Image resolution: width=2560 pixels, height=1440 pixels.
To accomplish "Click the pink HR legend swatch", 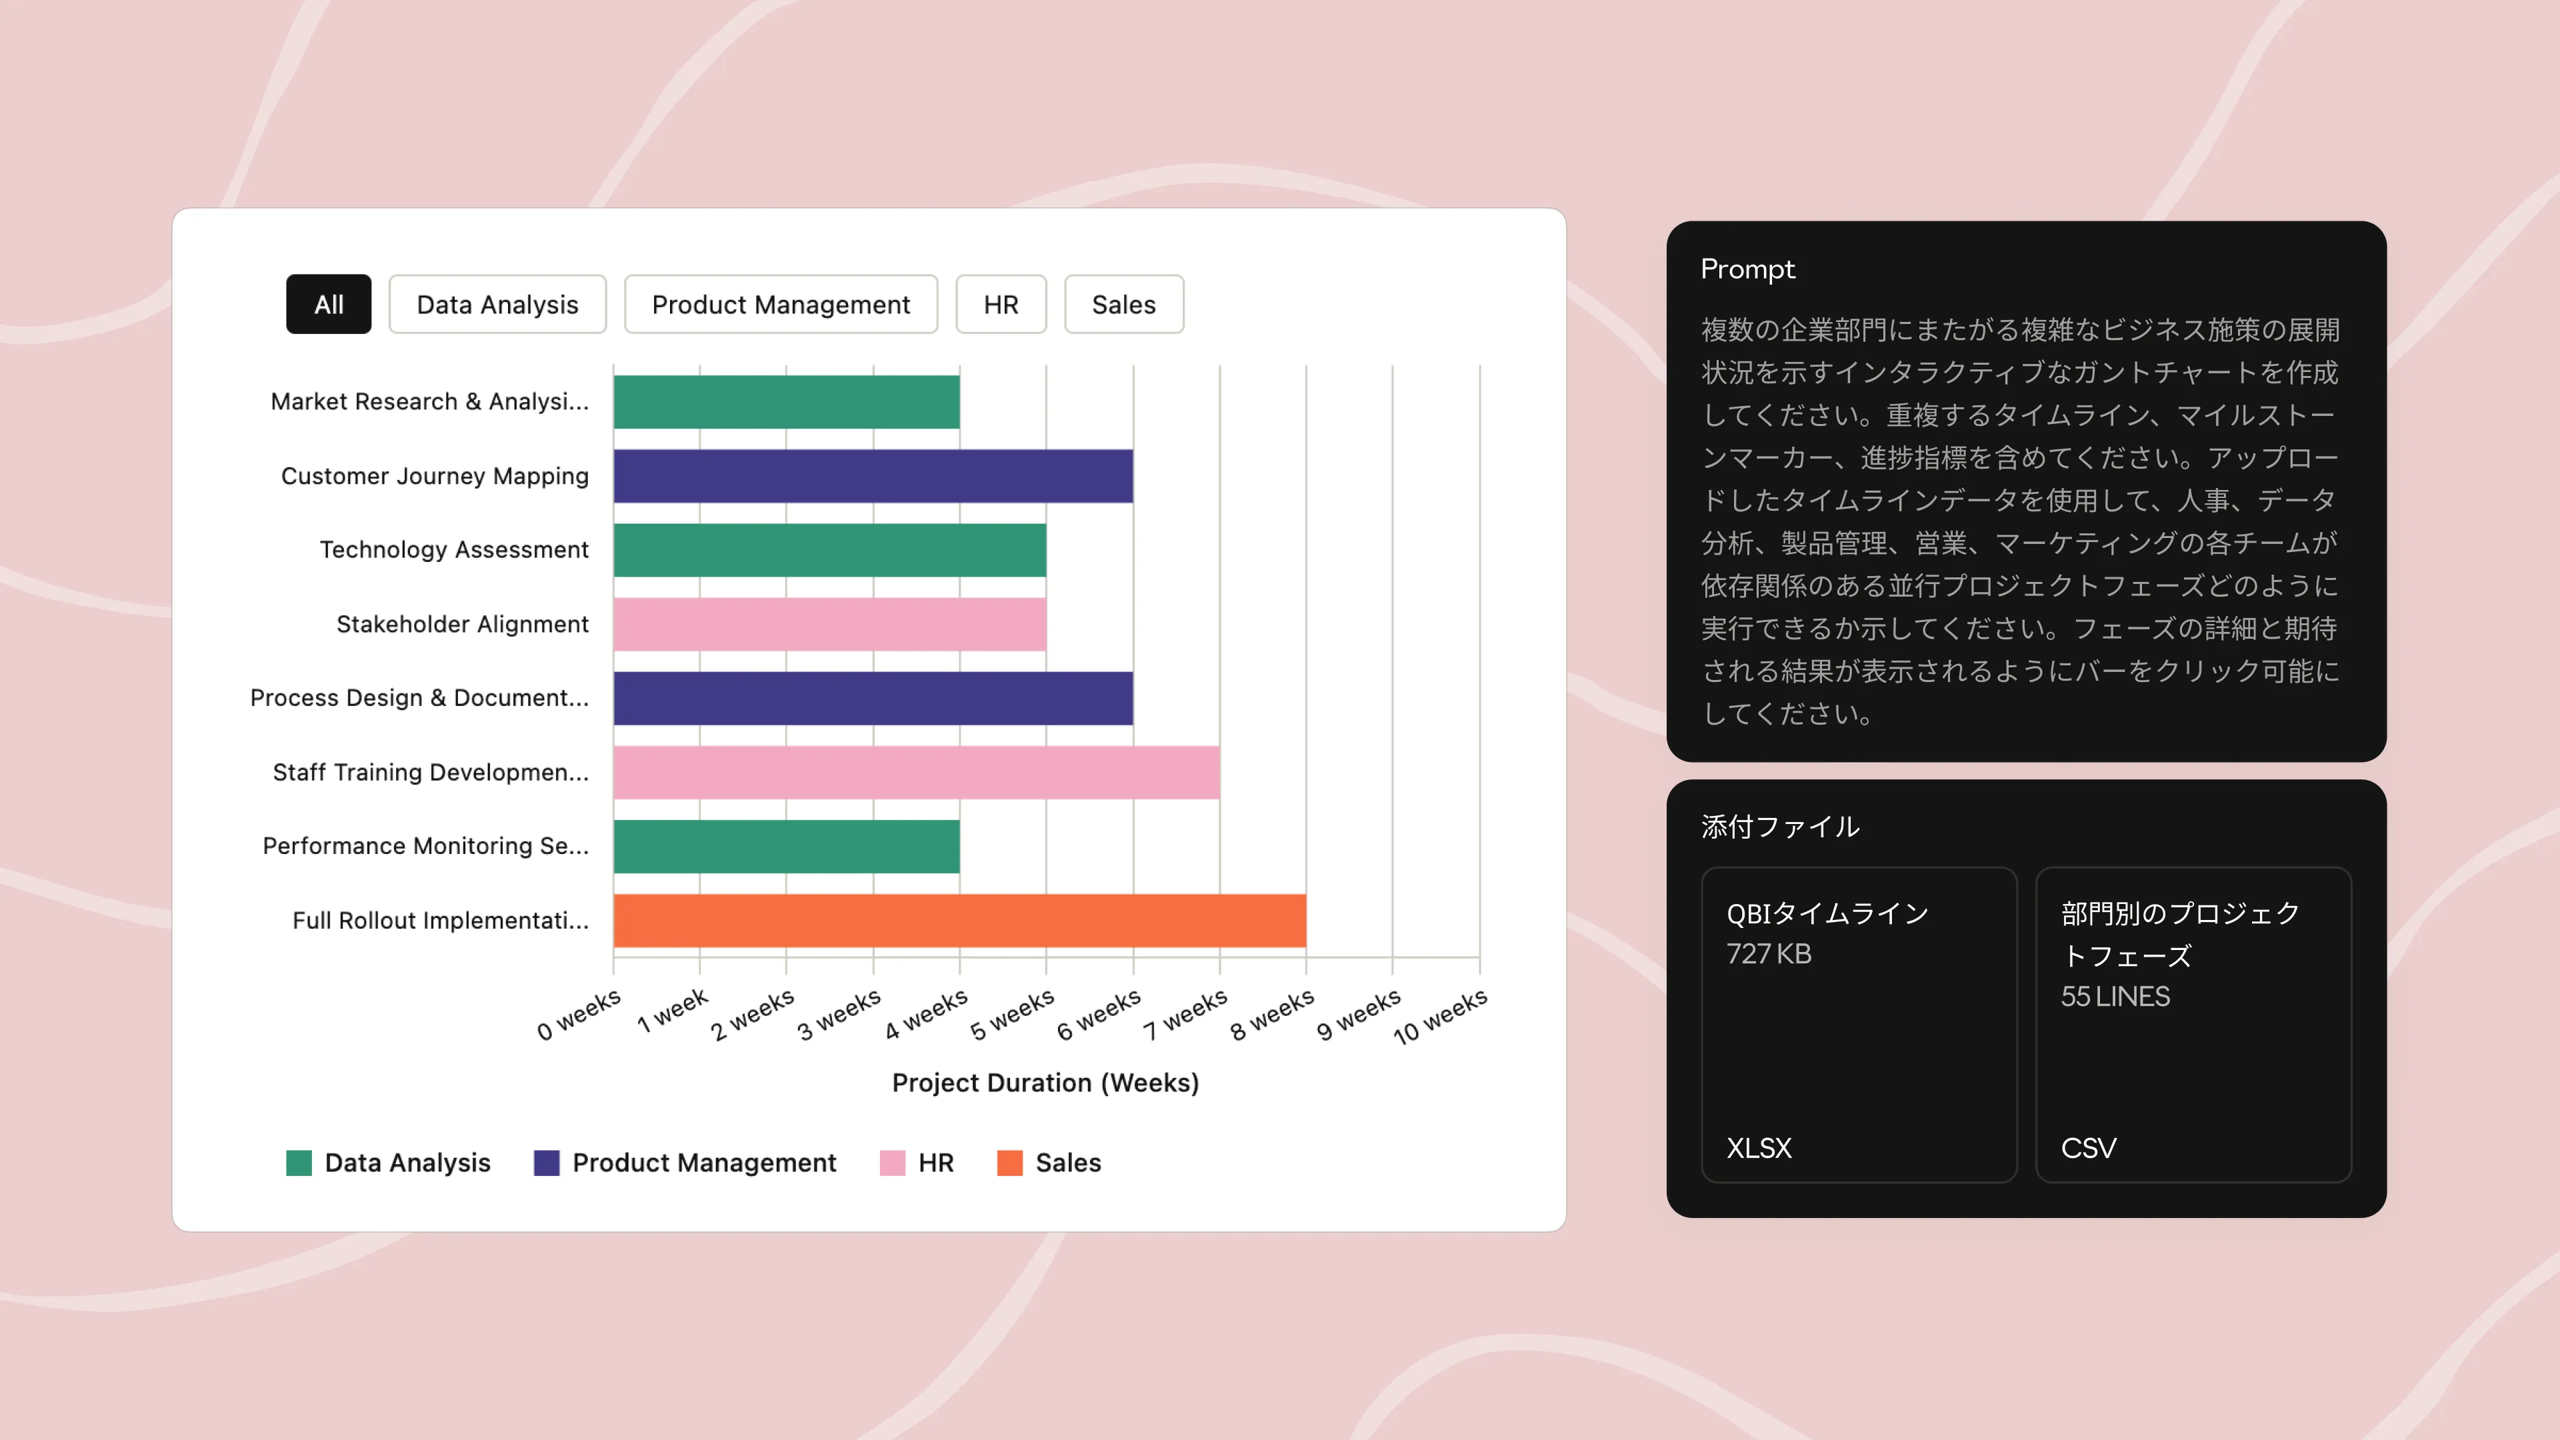I will (893, 1163).
